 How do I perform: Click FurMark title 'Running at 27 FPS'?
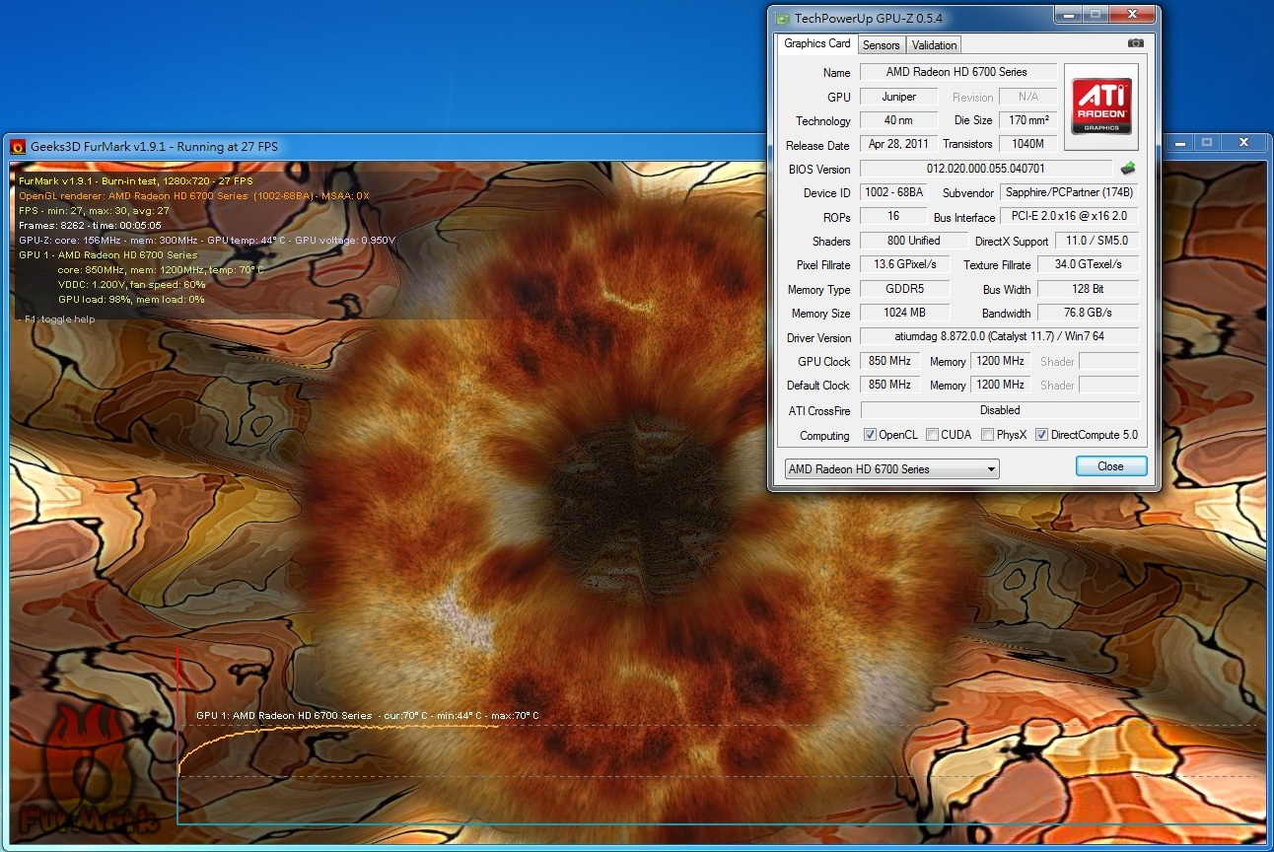tap(228, 147)
